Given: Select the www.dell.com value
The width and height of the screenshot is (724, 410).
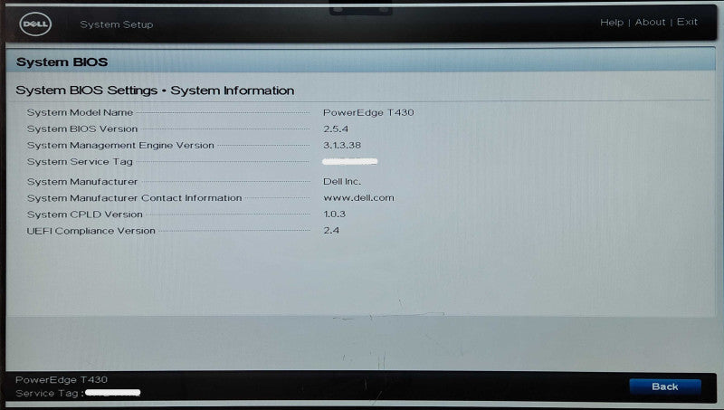Looking at the screenshot, I should coord(358,197).
